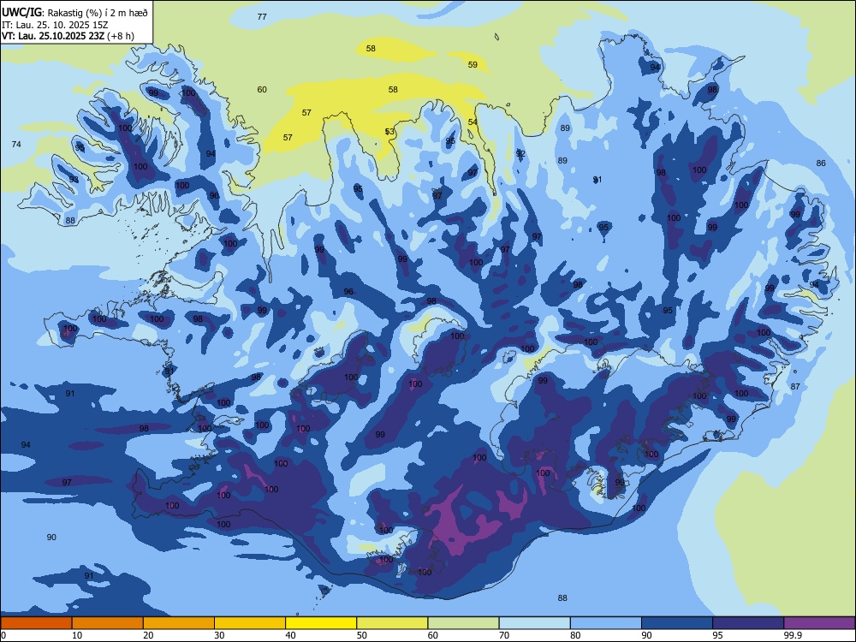Image resolution: width=856 pixels, height=642 pixels.
Task: Click the humidity value '87' on the map
Action: click(x=795, y=387)
